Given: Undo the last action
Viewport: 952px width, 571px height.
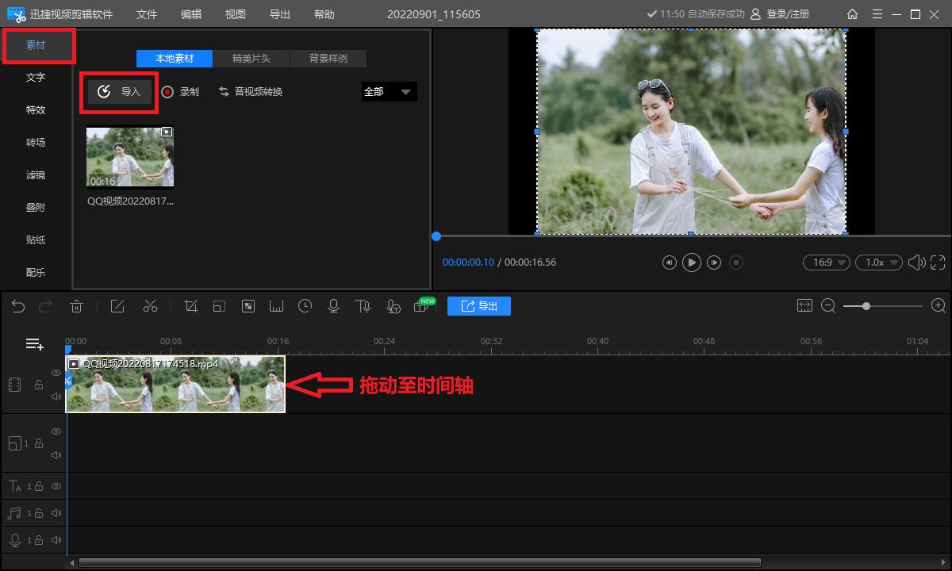Looking at the screenshot, I should point(18,306).
